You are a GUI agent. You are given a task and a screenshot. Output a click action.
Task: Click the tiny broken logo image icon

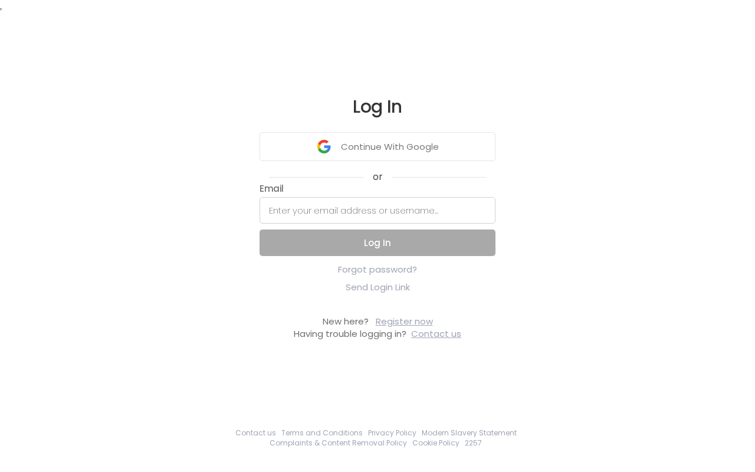pyautogui.click(x=1, y=9)
